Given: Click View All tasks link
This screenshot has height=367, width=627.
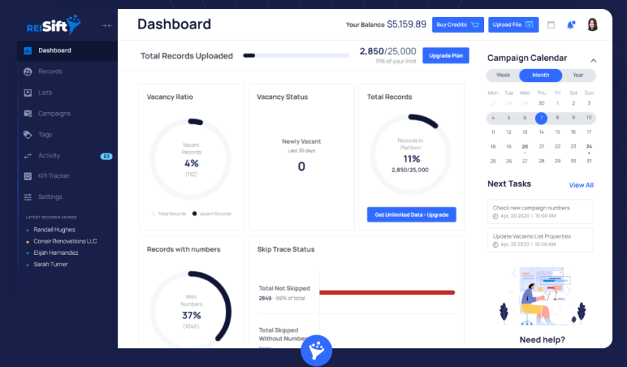Looking at the screenshot, I should coord(581,185).
